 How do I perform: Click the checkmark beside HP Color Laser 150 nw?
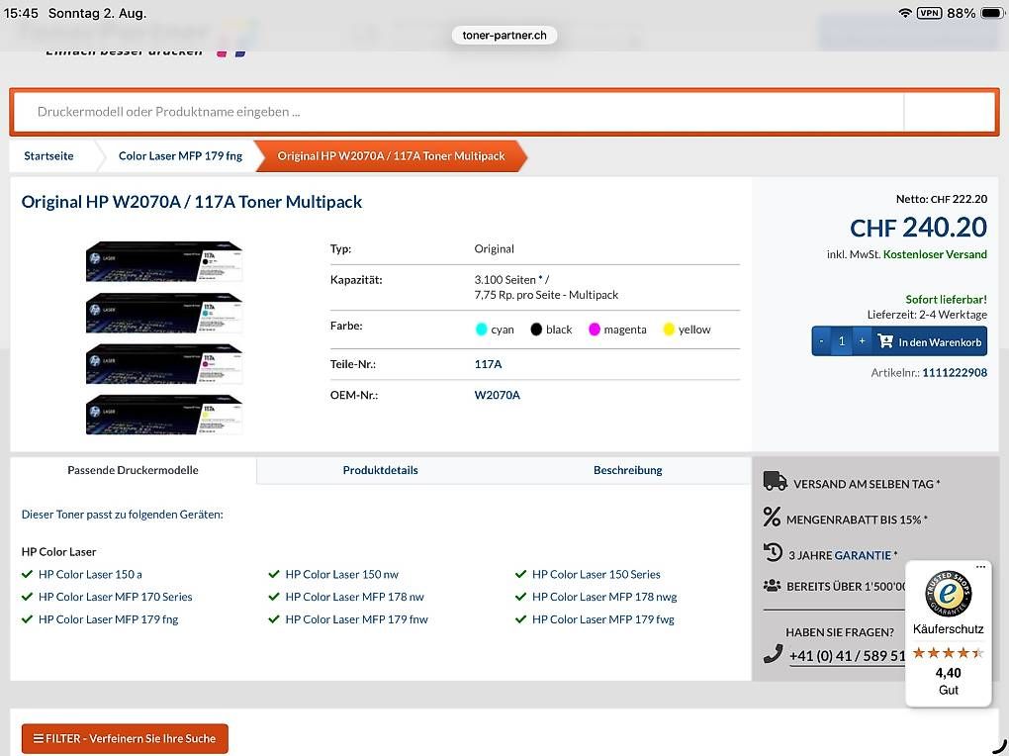point(274,574)
